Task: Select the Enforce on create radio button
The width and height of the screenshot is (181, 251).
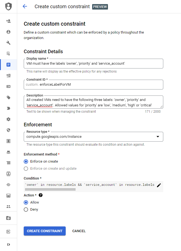Action: pos(26,161)
